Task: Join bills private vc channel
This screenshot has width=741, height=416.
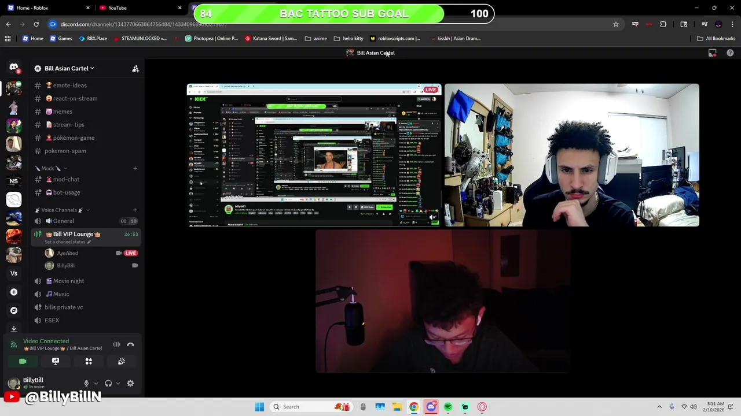Action: [x=86, y=307]
